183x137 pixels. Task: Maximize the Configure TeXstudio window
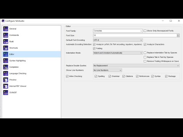171,21
